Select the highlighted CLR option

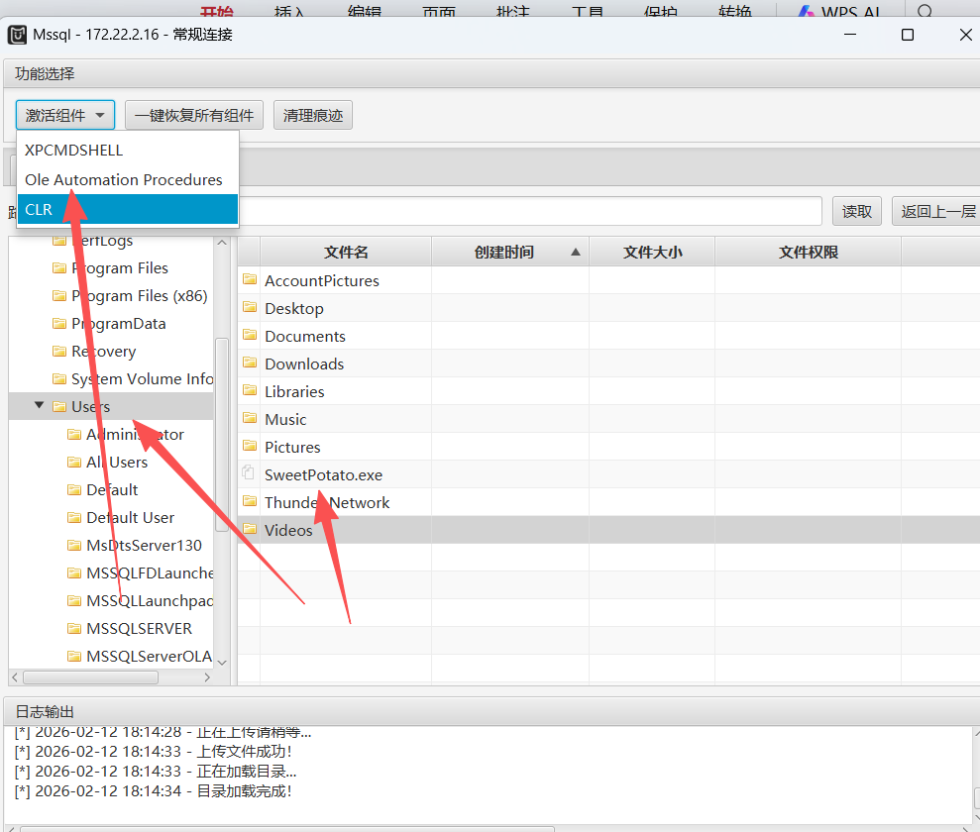[128, 209]
